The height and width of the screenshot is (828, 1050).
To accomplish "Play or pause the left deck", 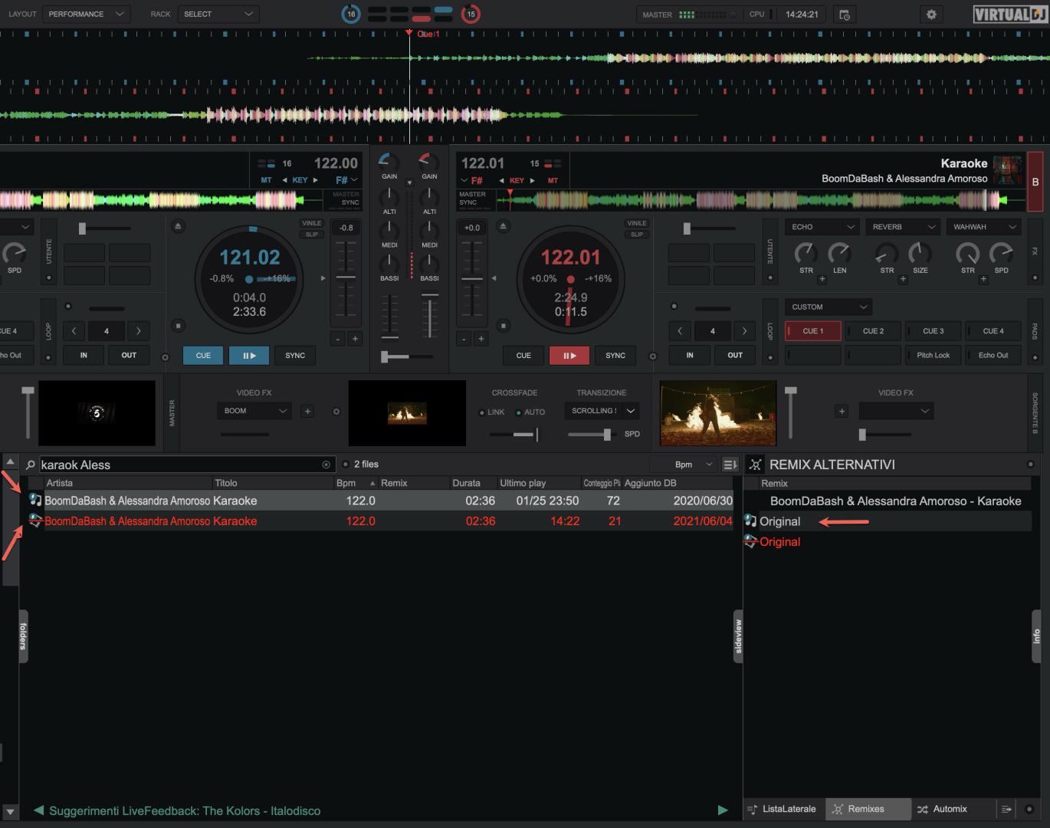I will pos(249,356).
